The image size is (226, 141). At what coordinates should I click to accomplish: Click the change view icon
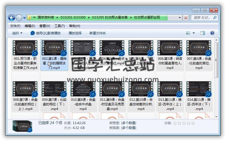(188, 33)
